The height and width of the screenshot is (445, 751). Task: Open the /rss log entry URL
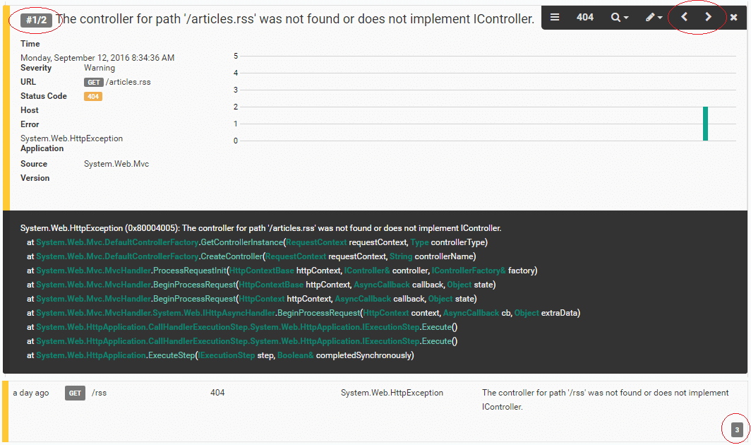pos(98,393)
